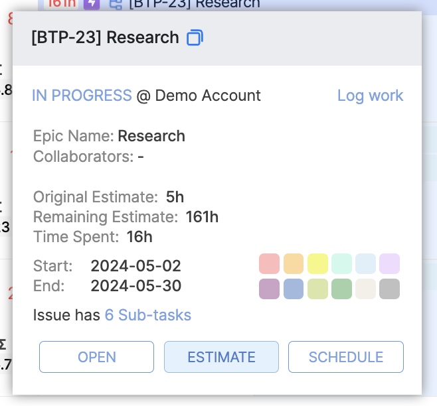Select the pink color swatch

270,263
